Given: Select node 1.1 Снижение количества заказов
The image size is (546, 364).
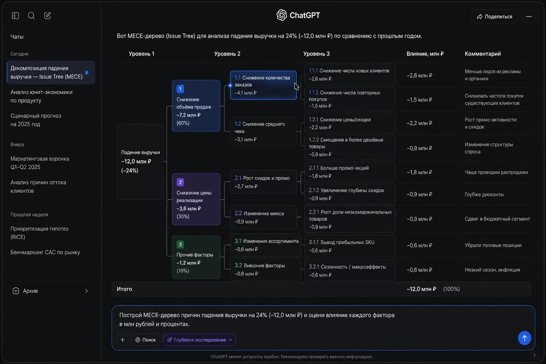Looking at the screenshot, I should point(263,85).
